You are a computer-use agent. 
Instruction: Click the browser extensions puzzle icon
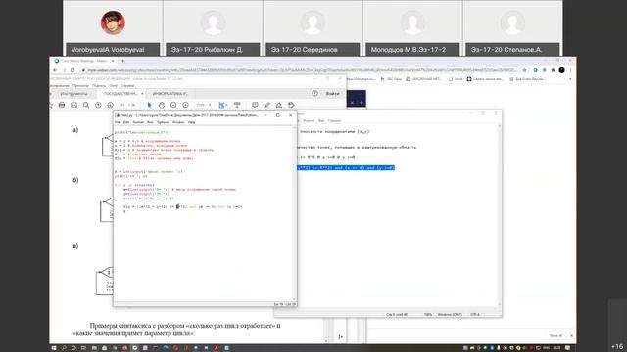(553, 70)
